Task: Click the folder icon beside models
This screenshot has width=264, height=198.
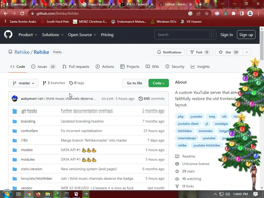Action: click(15, 150)
